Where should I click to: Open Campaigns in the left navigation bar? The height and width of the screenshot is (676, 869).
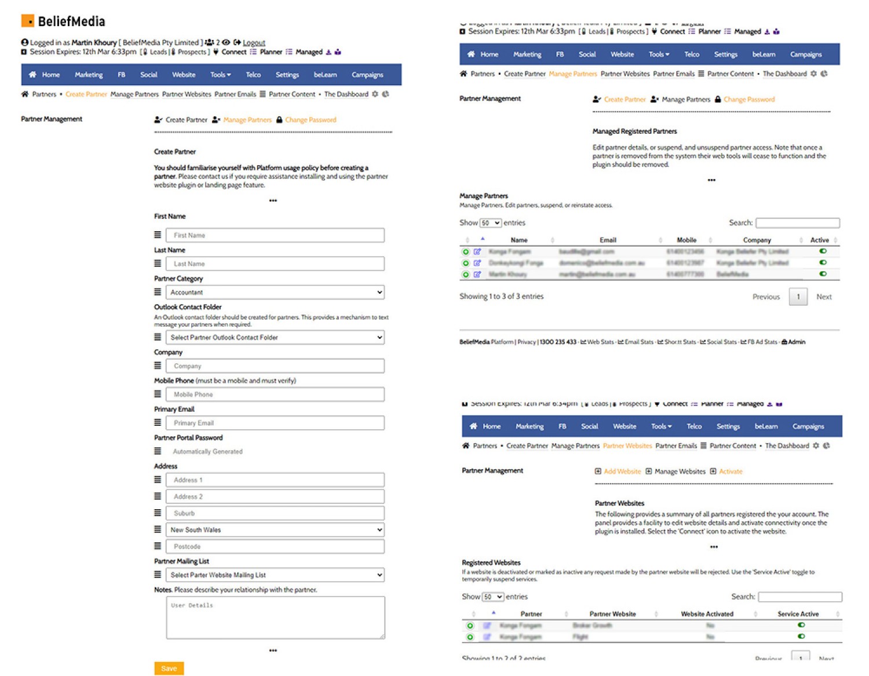[x=367, y=75]
